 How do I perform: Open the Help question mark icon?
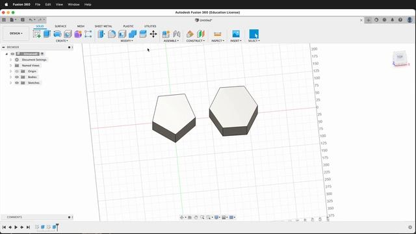point(400,20)
